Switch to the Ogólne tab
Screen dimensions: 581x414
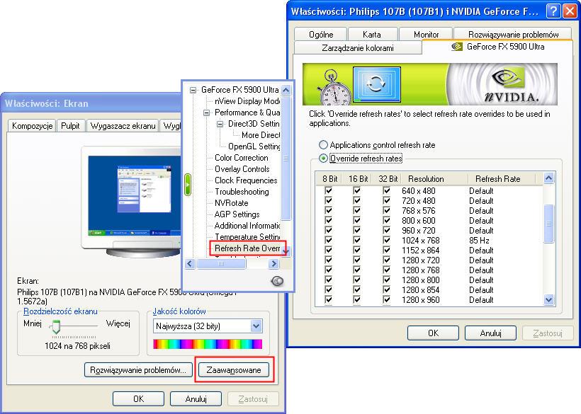click(321, 35)
